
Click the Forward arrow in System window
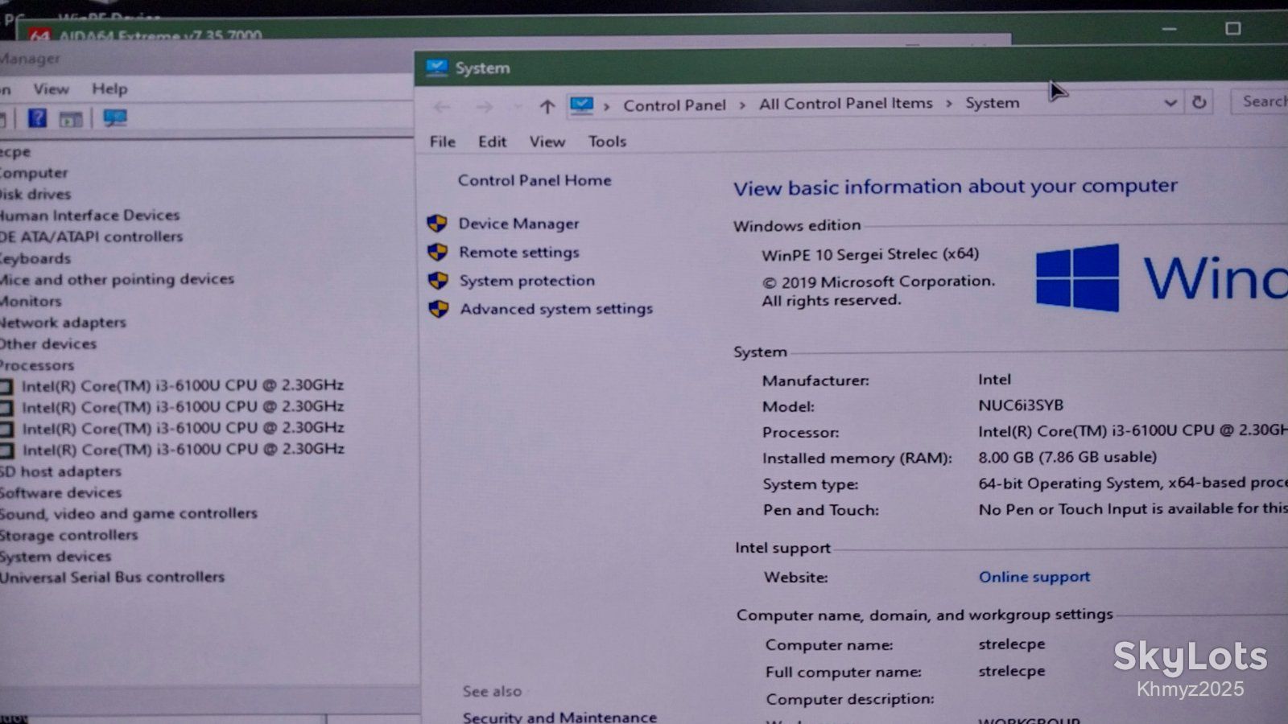pos(484,107)
